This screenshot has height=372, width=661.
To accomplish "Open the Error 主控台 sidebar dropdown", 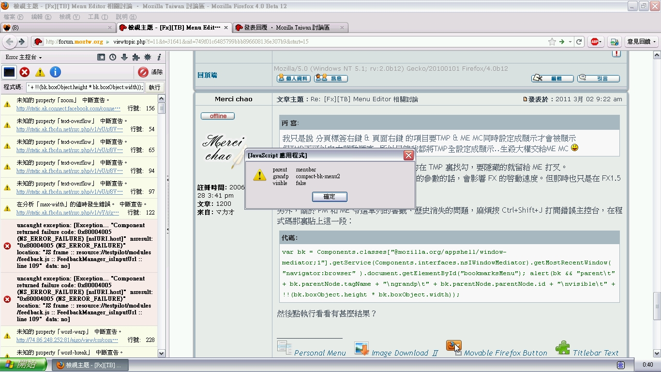I will (23, 57).
